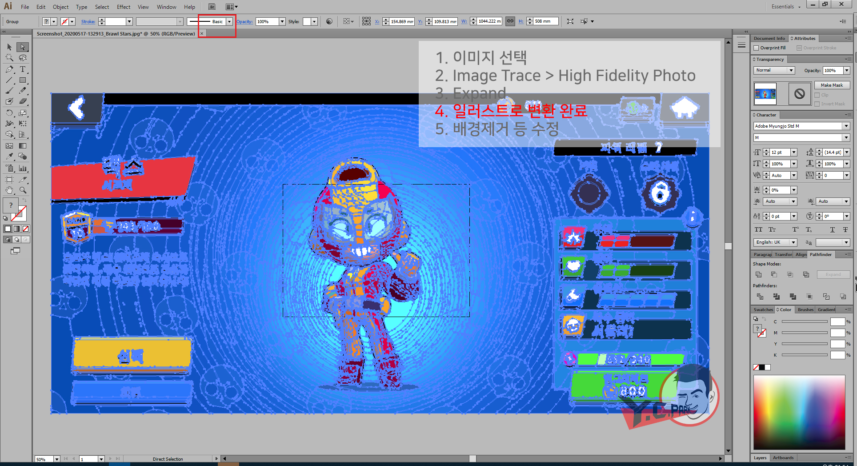
Task: Click the transparency panel artwork thumbnail
Action: coord(765,94)
